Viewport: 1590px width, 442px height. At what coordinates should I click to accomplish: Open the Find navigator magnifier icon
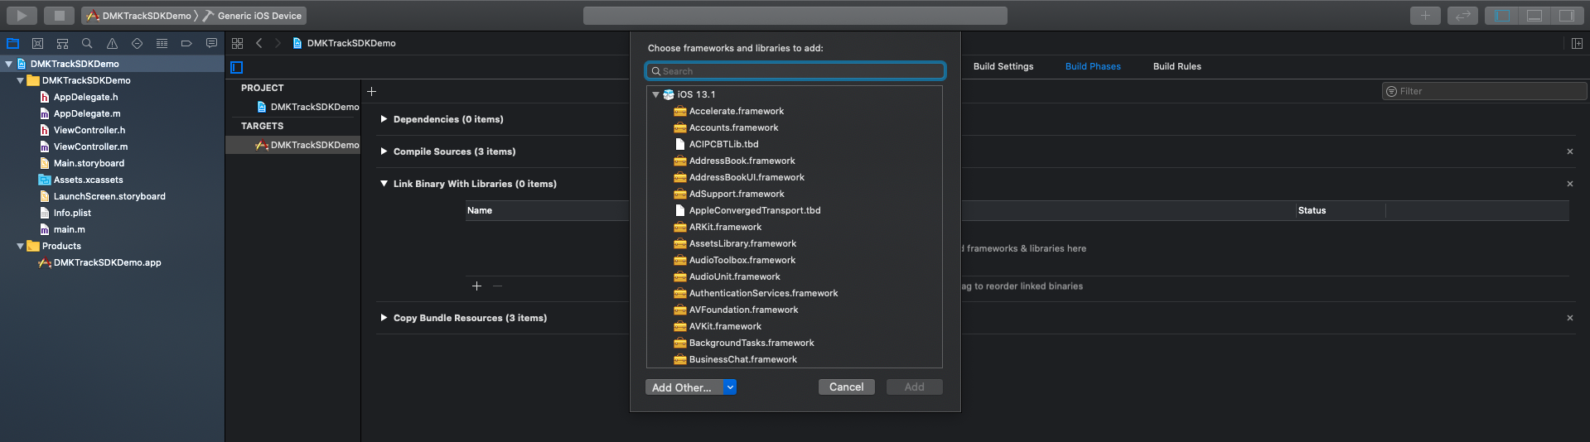click(87, 43)
